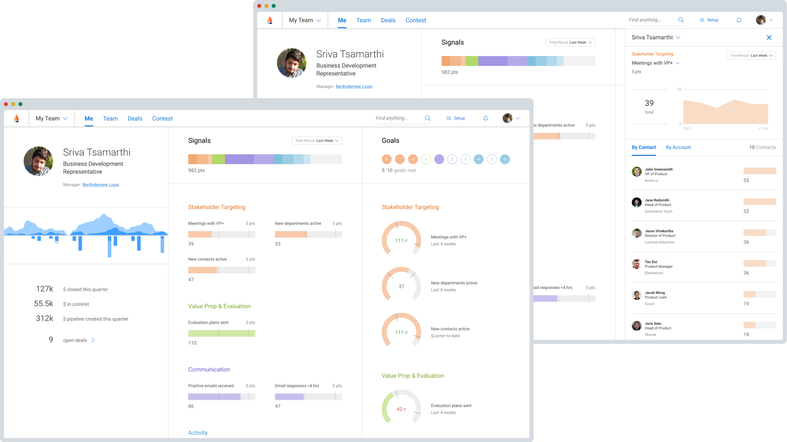Switch to Contest tab in front window
This screenshot has height=442, width=787.
pos(162,118)
